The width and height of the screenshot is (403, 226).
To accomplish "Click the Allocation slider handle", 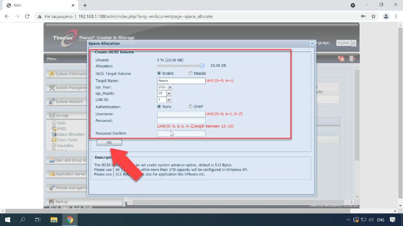I will pyautogui.click(x=203, y=66).
